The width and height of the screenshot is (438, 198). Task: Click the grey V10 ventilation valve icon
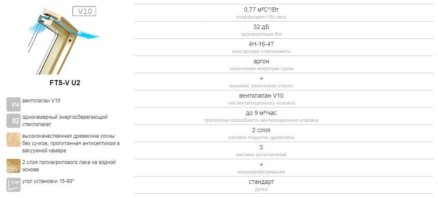click(13, 104)
